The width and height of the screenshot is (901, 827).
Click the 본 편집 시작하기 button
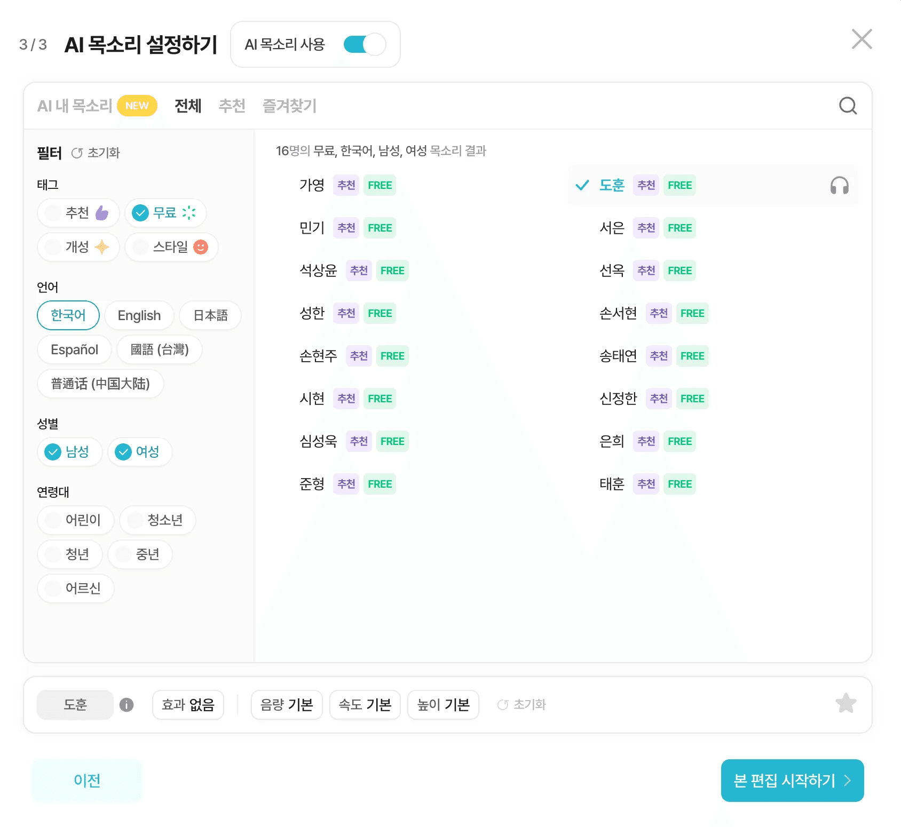coord(792,781)
